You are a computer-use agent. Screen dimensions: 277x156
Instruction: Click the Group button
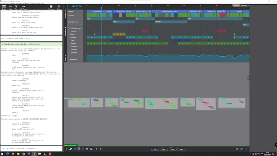173,149
